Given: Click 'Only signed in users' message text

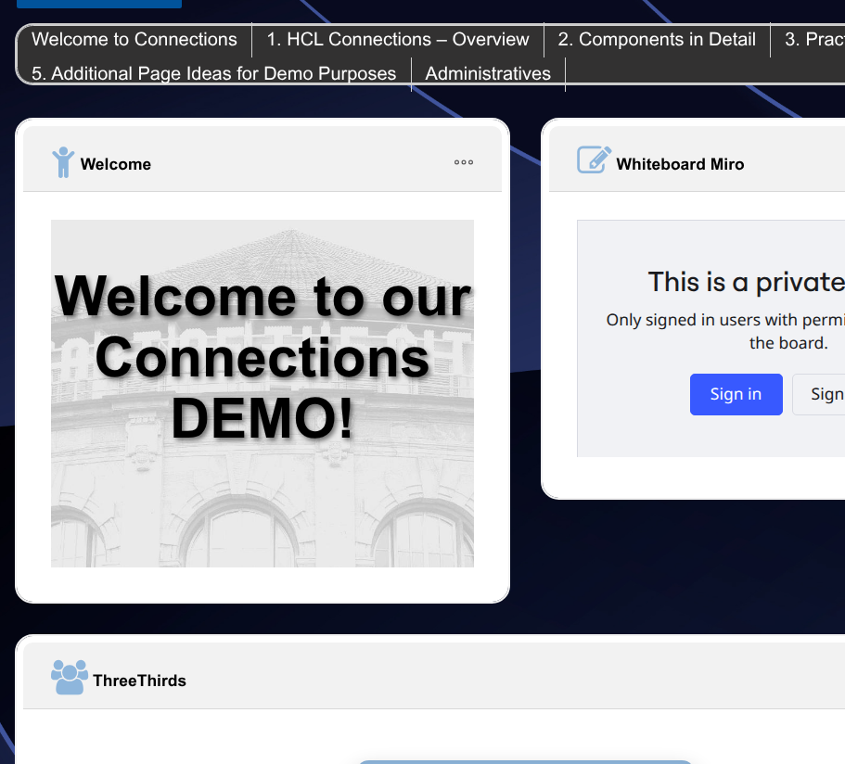Looking at the screenshot, I should click(x=725, y=331).
